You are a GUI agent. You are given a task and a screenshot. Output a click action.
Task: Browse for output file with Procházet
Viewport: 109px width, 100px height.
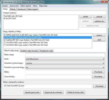[x=99, y=86]
